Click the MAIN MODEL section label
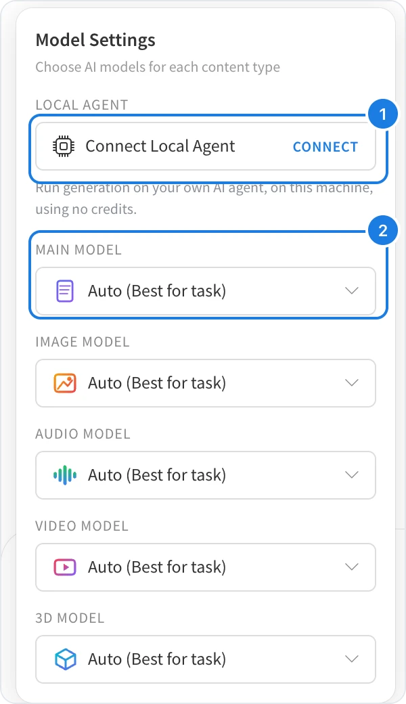The width and height of the screenshot is (406, 704). [x=78, y=250]
